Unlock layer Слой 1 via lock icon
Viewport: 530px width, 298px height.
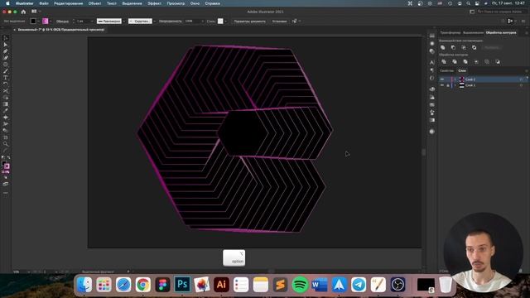click(x=448, y=85)
